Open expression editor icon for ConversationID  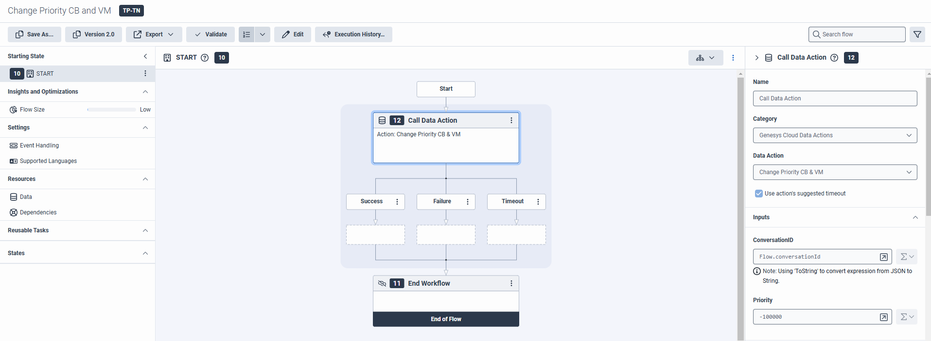tap(883, 257)
